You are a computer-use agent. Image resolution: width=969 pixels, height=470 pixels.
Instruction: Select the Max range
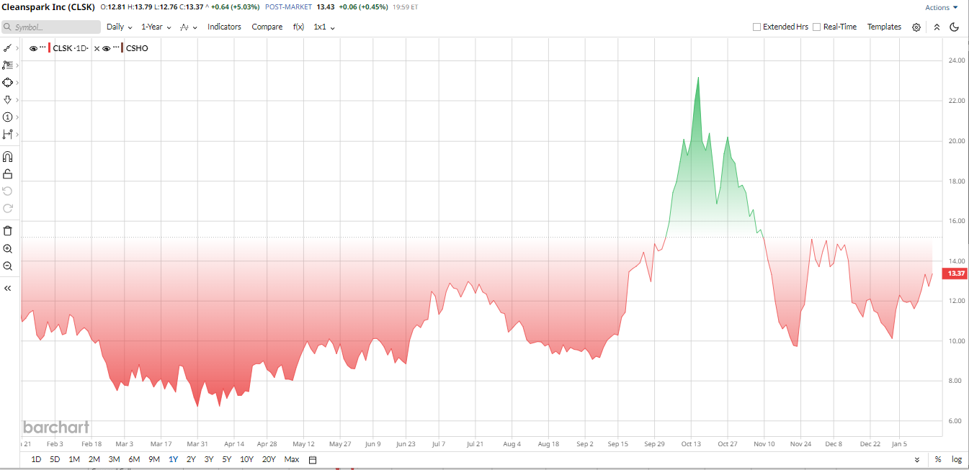[291, 460]
